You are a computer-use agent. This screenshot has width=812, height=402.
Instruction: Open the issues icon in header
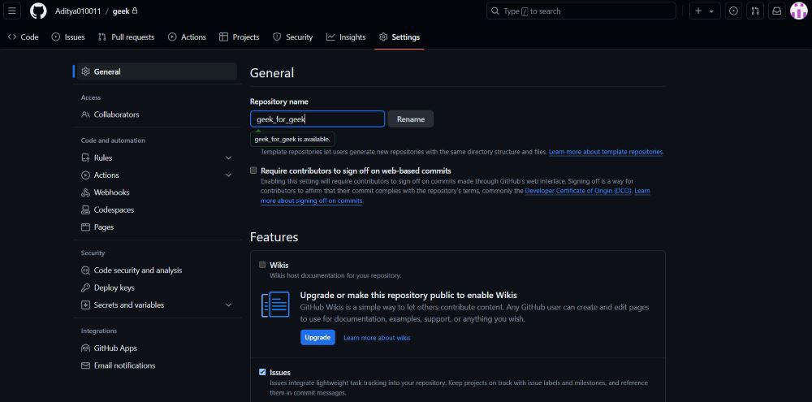(733, 11)
